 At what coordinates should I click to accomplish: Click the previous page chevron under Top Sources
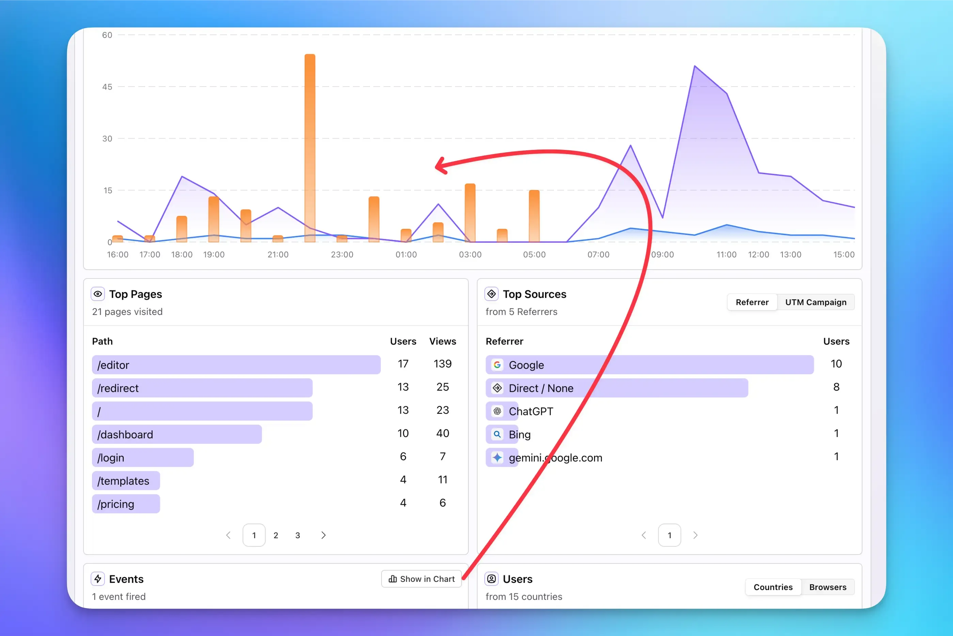[x=644, y=535]
